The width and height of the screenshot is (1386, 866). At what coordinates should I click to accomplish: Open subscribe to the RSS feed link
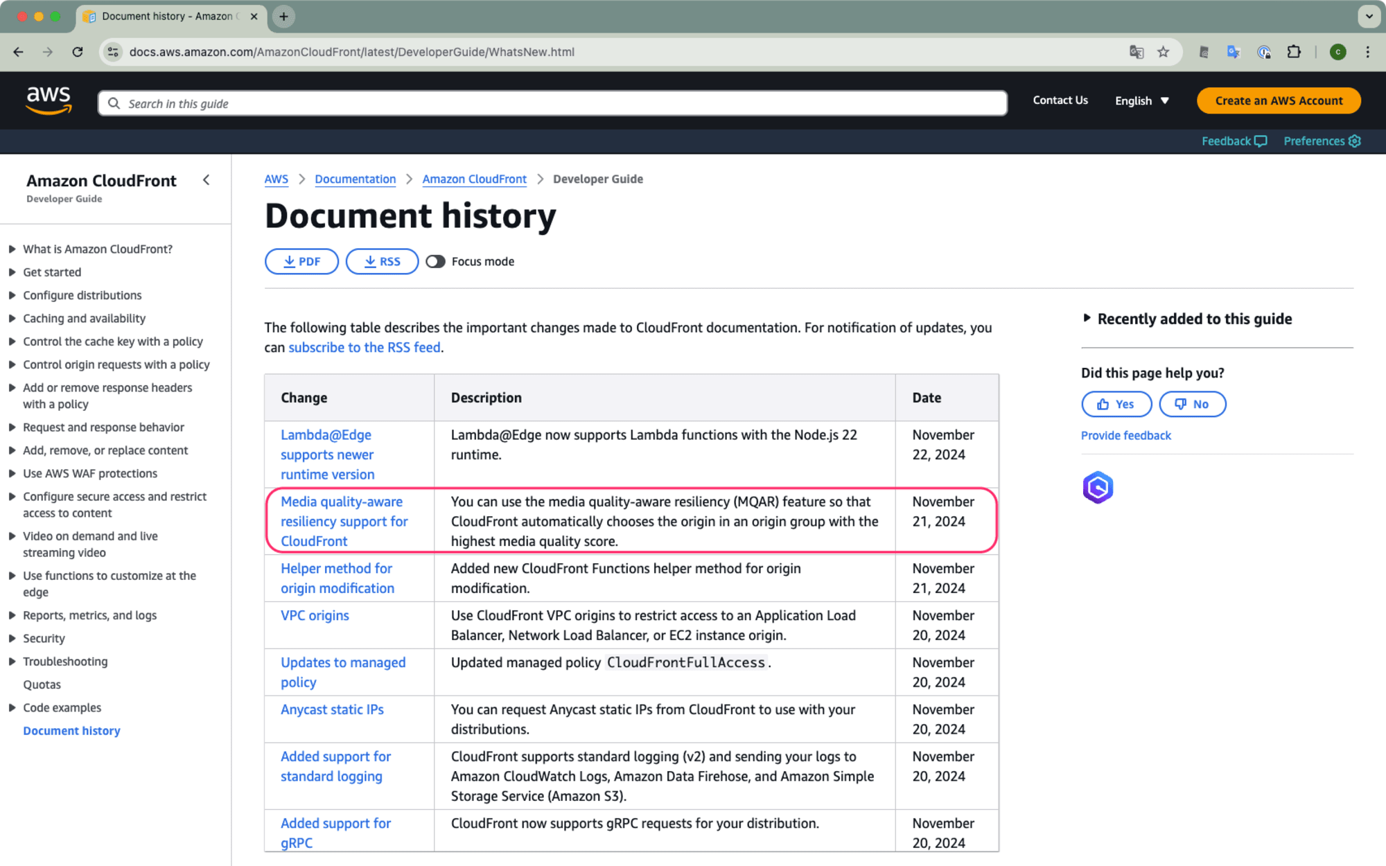point(365,348)
